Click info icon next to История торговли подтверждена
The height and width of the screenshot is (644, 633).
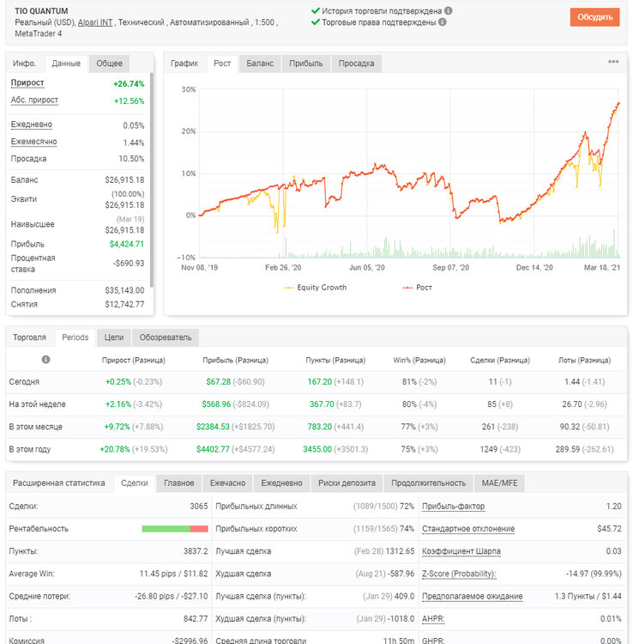pyautogui.click(x=449, y=10)
